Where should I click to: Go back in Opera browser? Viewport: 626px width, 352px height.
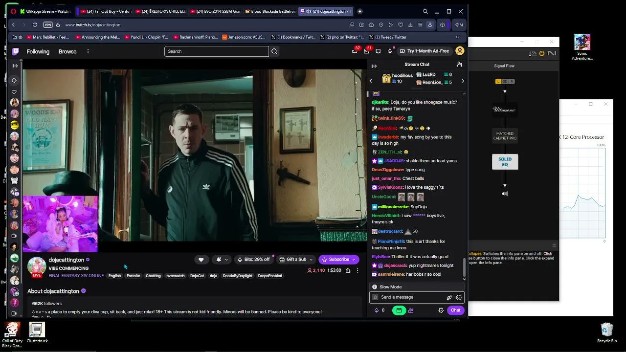point(14,25)
